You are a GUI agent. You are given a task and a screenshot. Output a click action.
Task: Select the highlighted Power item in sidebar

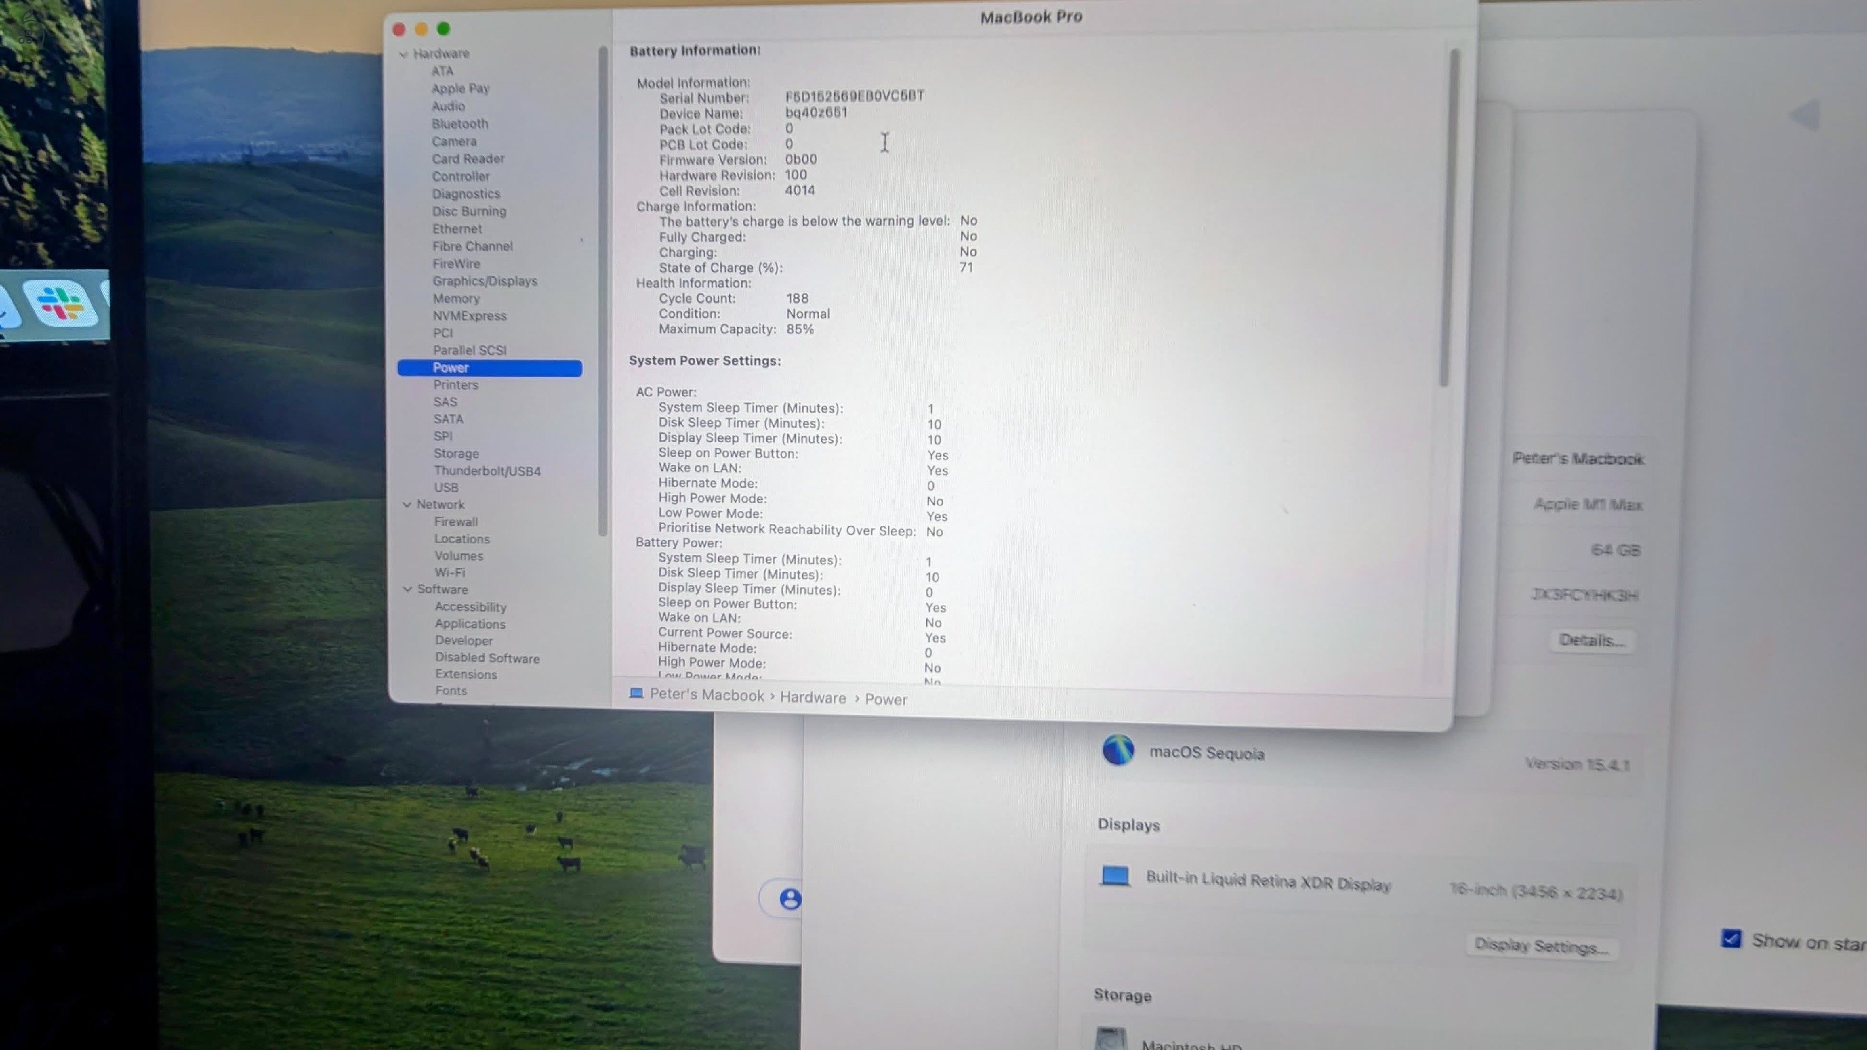coord(489,368)
